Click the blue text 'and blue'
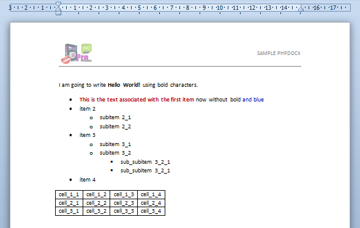Image resolution: width=360 pixels, height=228 pixels. coord(253,100)
